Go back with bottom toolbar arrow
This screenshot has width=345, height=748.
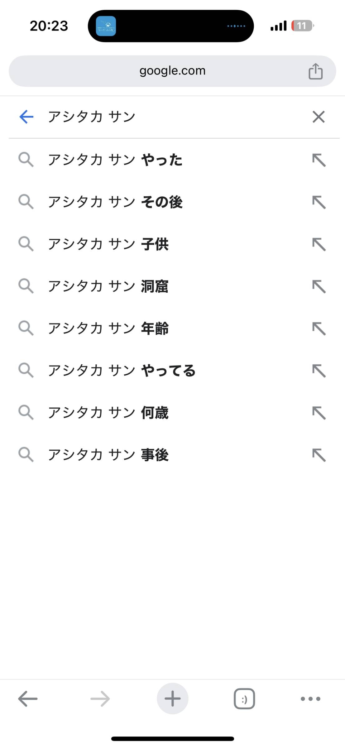coord(28,699)
